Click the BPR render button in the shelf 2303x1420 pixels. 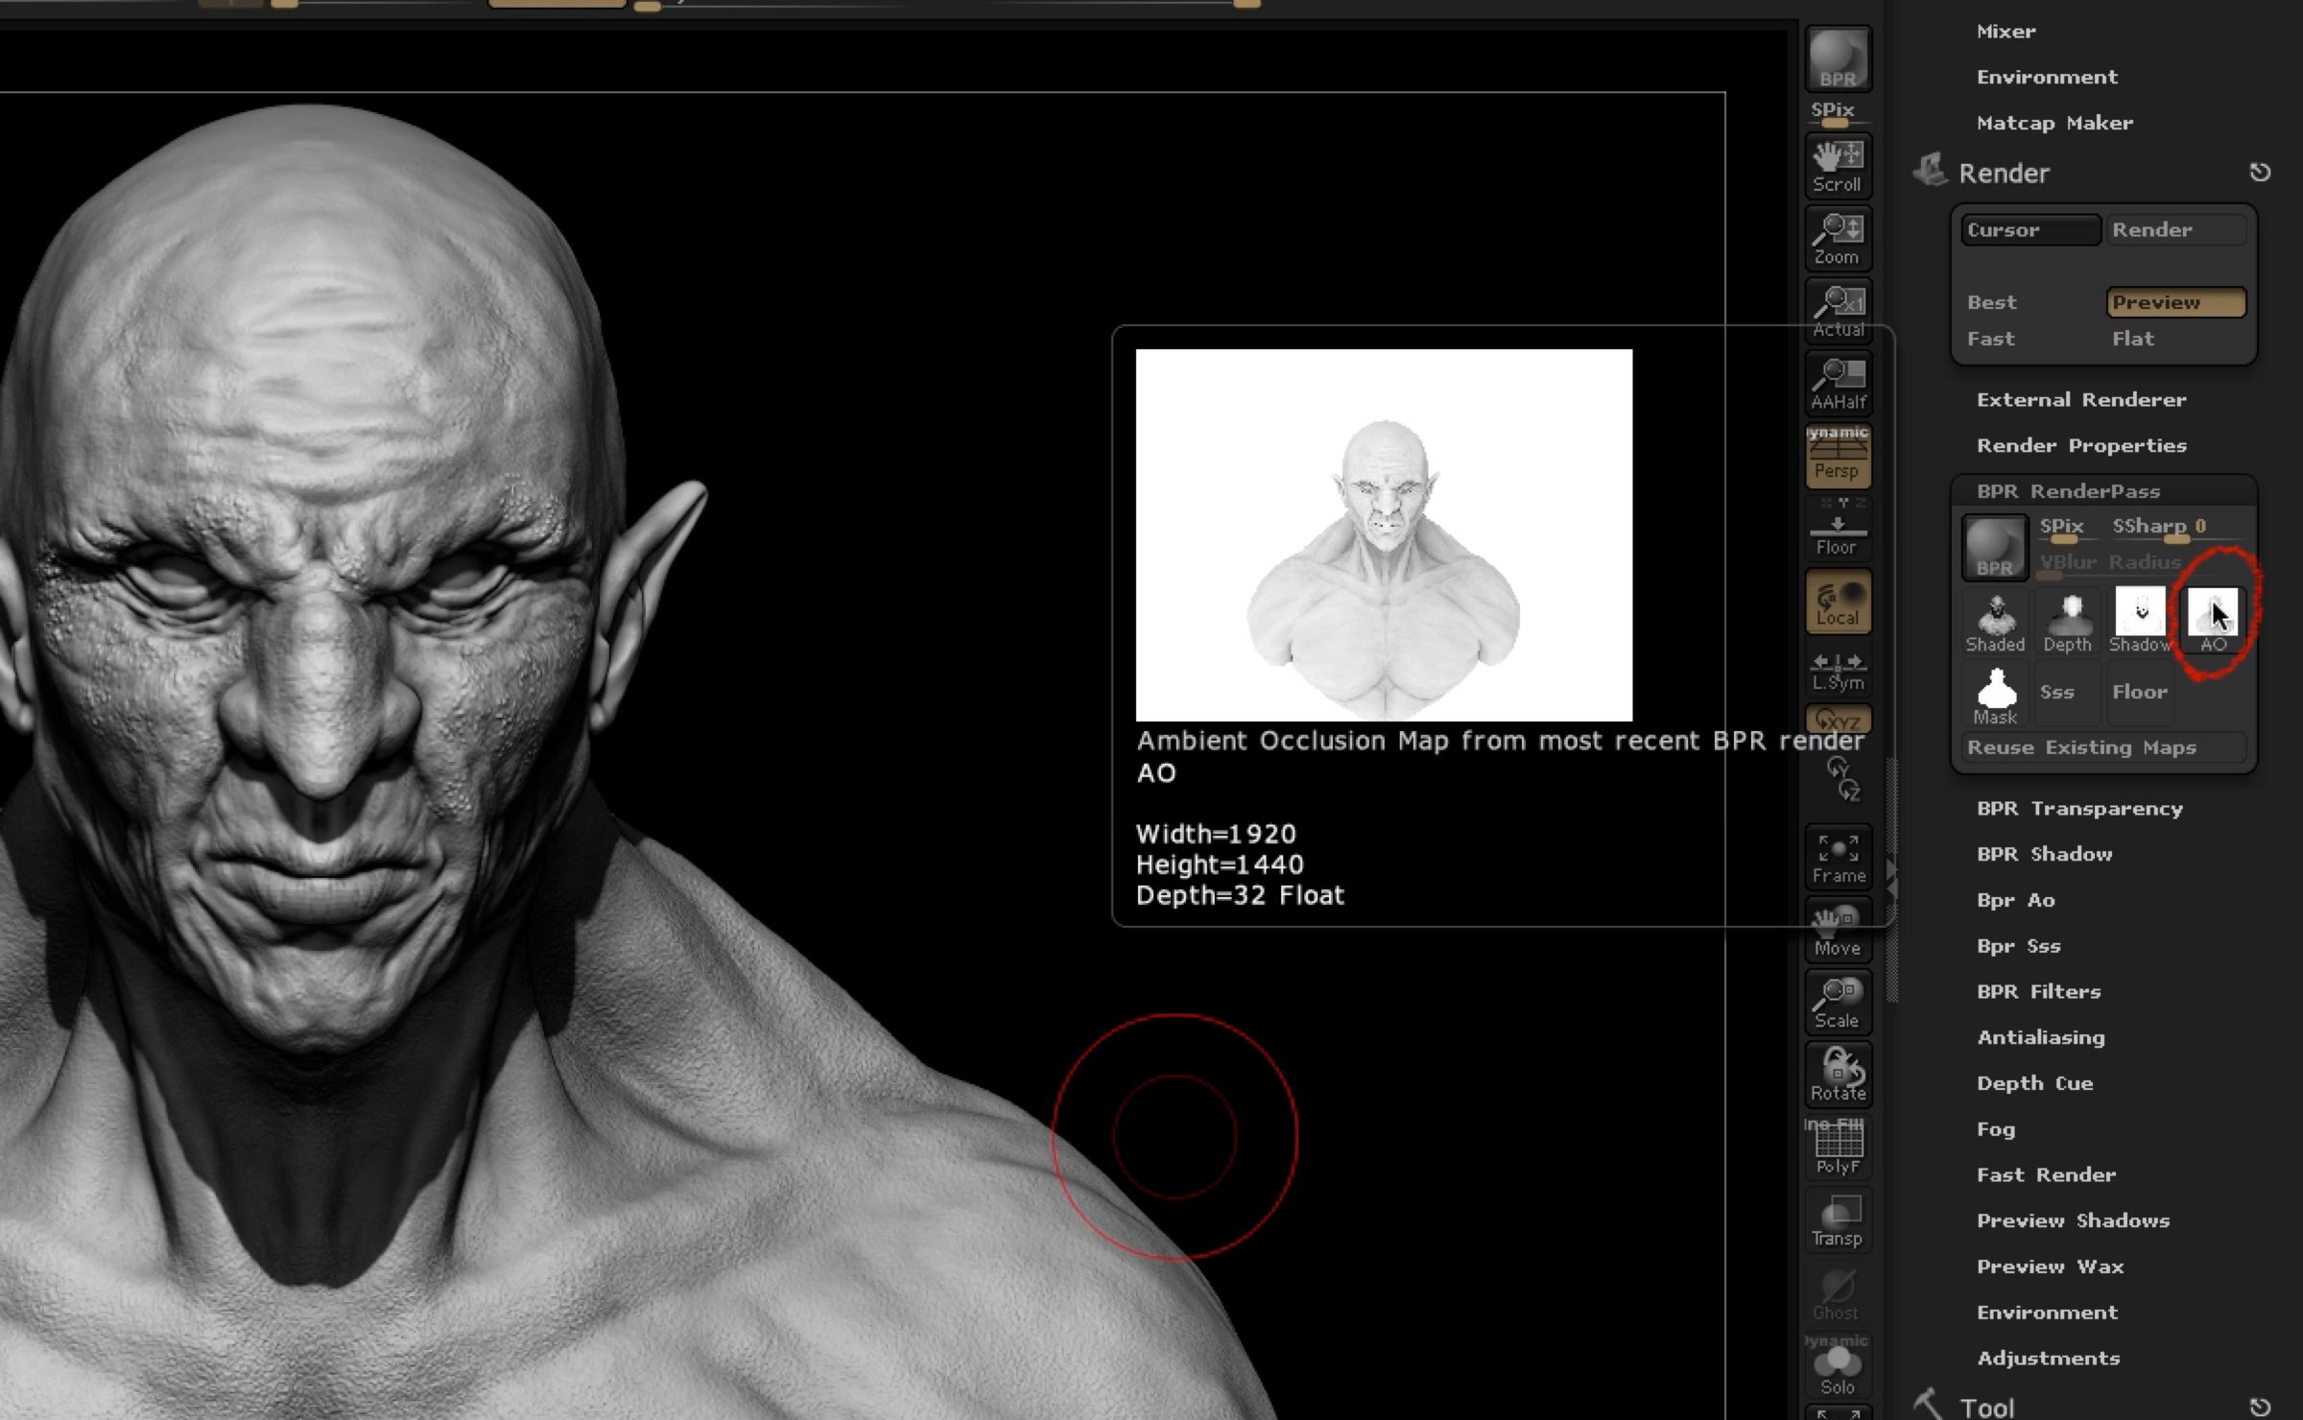click(1838, 59)
